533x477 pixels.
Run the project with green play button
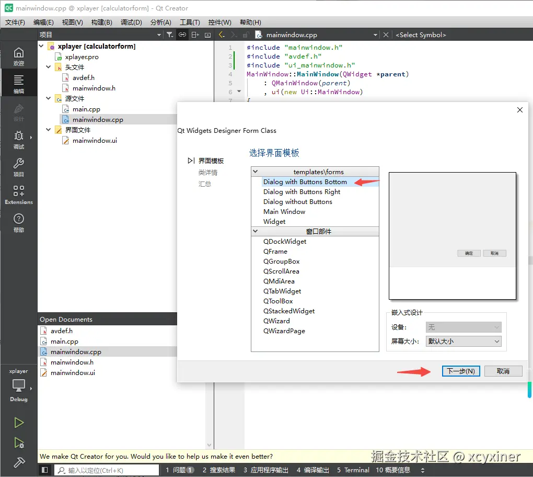point(19,423)
